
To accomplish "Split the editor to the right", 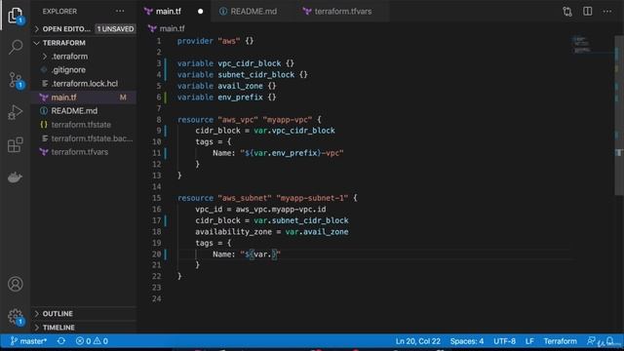I will pyautogui.click(x=587, y=11).
